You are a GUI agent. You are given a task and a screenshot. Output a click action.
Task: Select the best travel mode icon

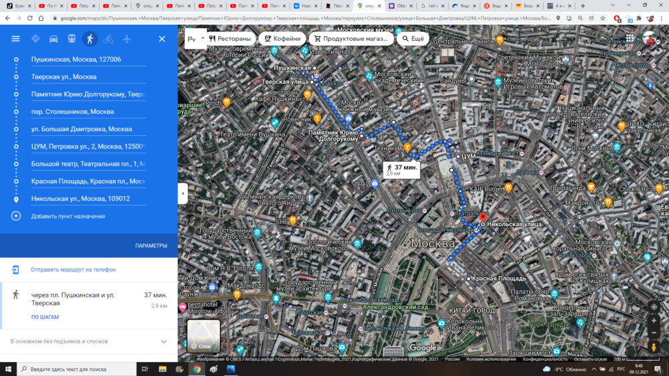pos(35,39)
